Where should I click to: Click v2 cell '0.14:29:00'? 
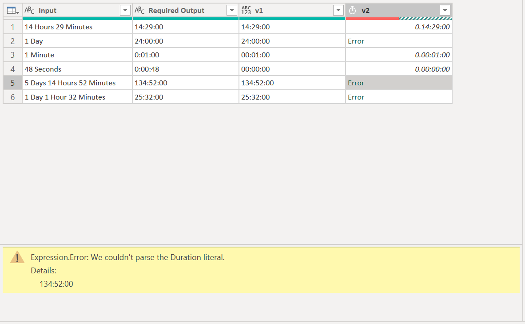pos(399,27)
